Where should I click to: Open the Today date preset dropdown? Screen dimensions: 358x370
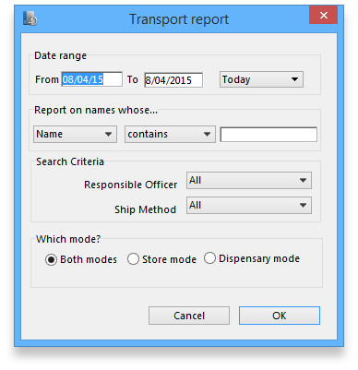tap(261, 79)
